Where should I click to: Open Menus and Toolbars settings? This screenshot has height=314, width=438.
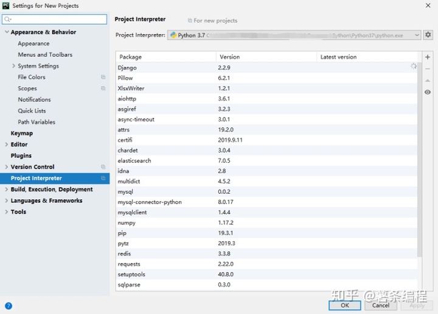pyautogui.click(x=45, y=55)
